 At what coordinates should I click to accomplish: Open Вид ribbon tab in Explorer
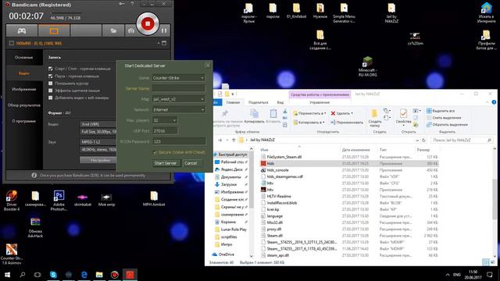(x=280, y=102)
